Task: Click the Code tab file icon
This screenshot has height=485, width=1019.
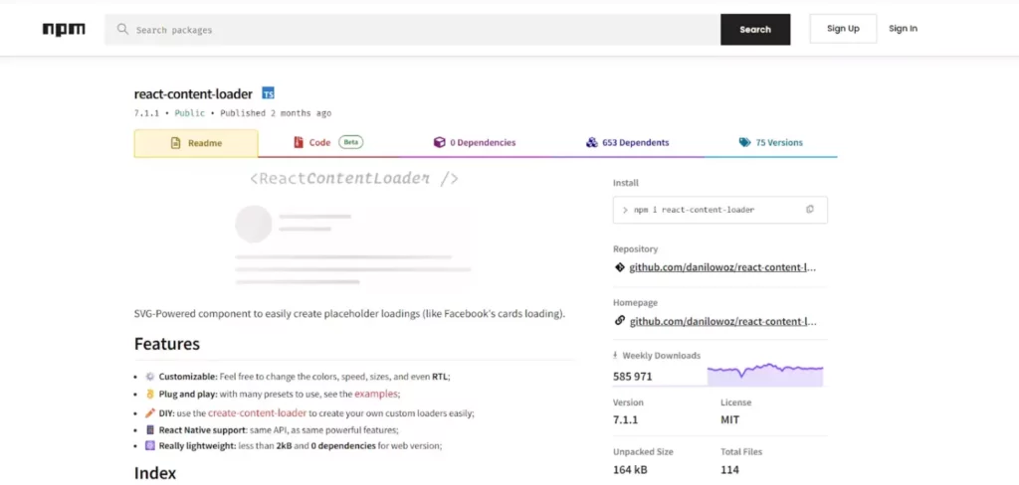Action: (299, 143)
